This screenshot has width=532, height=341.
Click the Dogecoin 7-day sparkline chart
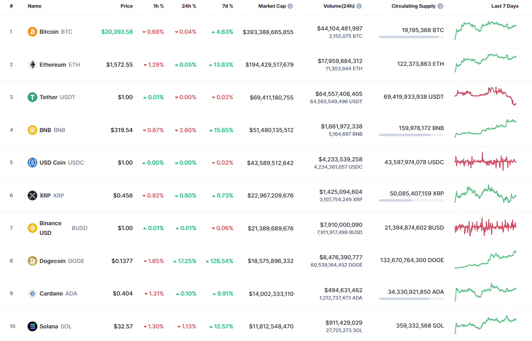pyautogui.click(x=485, y=260)
